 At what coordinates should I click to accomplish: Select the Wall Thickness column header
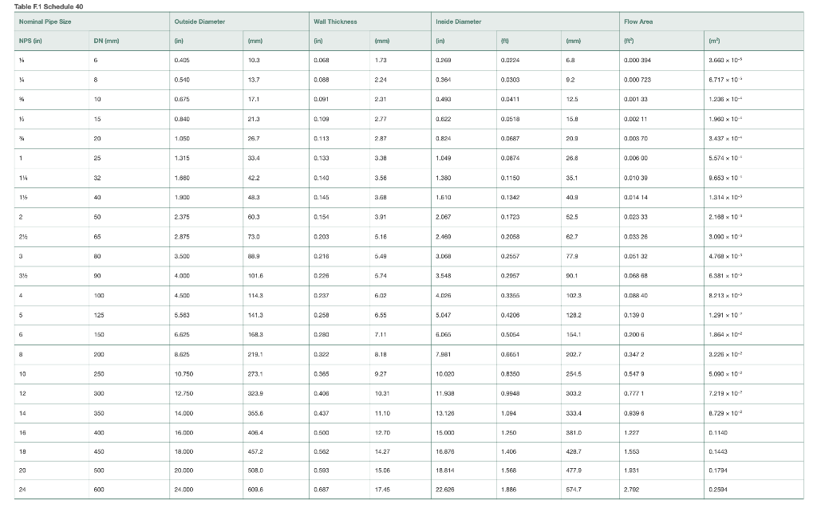click(335, 22)
